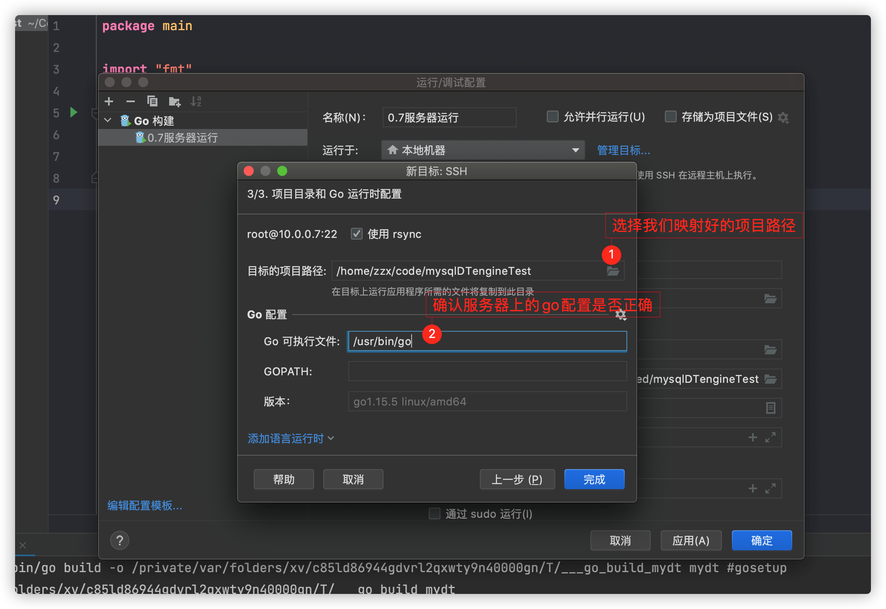
Task: Click browse folder icon for target project path
Action: coord(613,271)
